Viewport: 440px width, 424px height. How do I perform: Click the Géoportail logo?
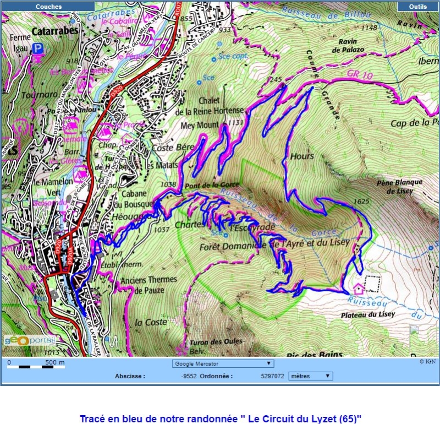point(29,341)
